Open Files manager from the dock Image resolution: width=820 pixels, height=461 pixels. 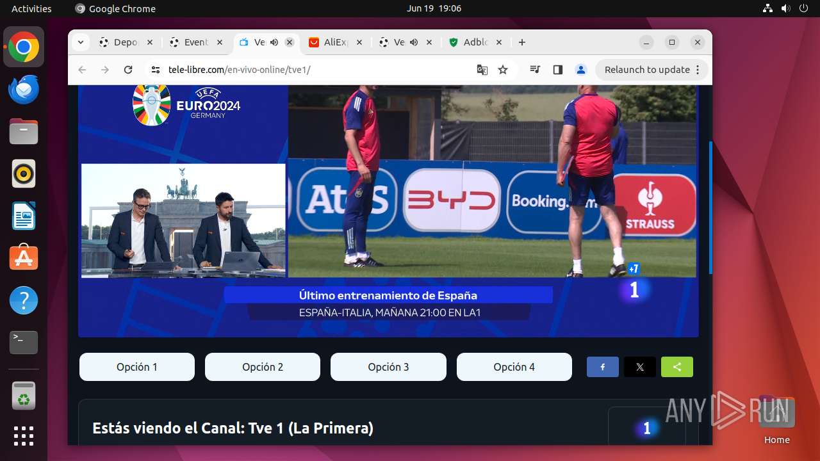pos(24,131)
